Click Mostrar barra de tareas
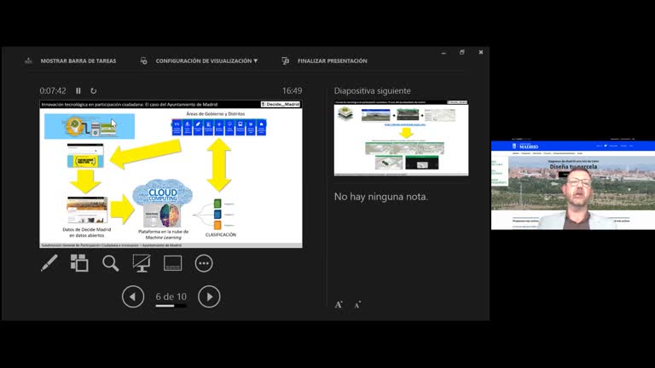655x368 pixels. coord(78,61)
